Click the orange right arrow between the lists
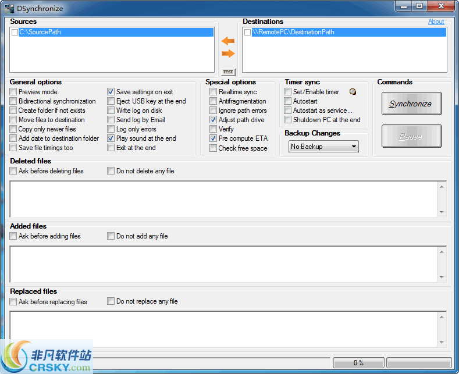Image resolution: width=459 pixels, height=374 pixels. click(x=228, y=54)
